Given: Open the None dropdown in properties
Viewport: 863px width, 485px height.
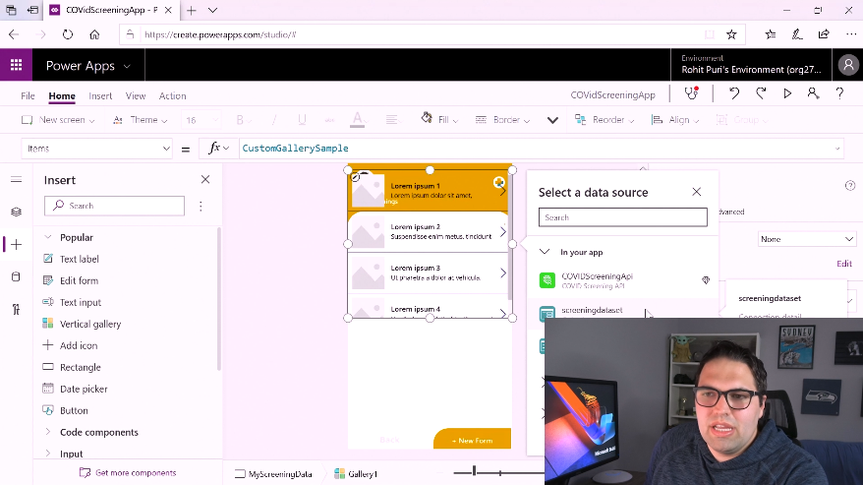Looking at the screenshot, I should pos(807,239).
